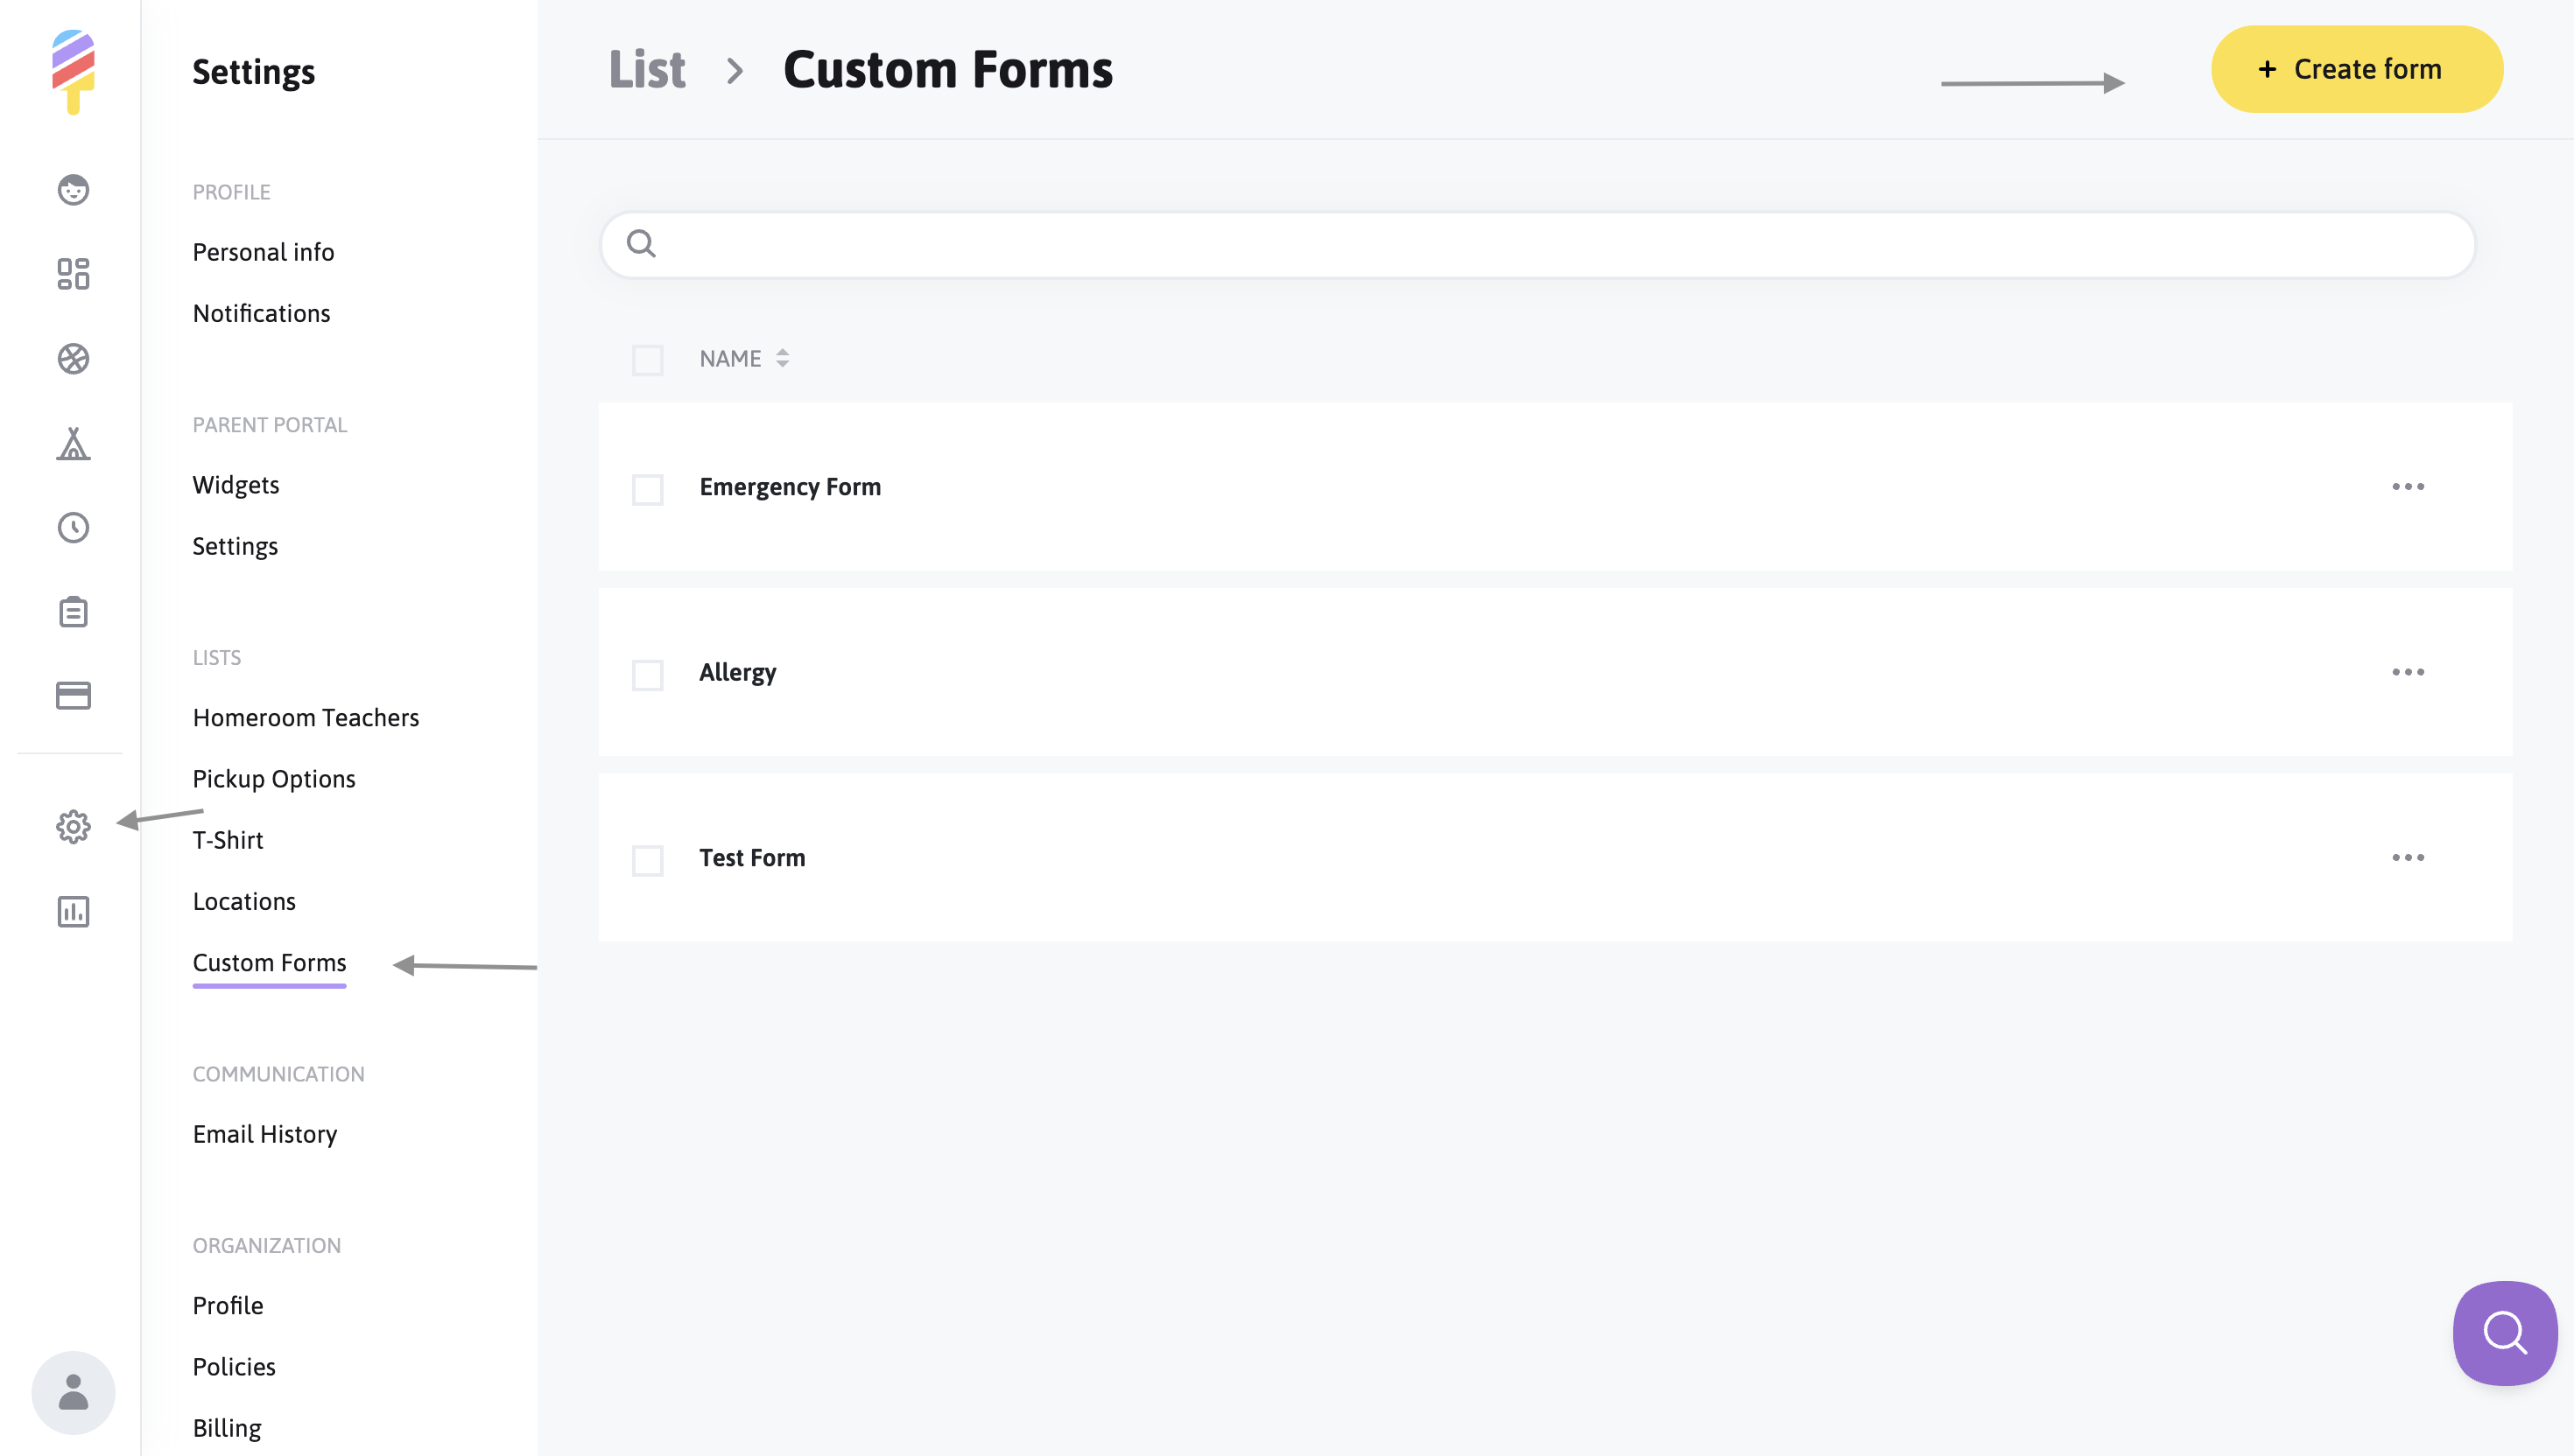Go to Pickup Options in the Lists section
The height and width of the screenshot is (1456, 2574).
pos(273,779)
